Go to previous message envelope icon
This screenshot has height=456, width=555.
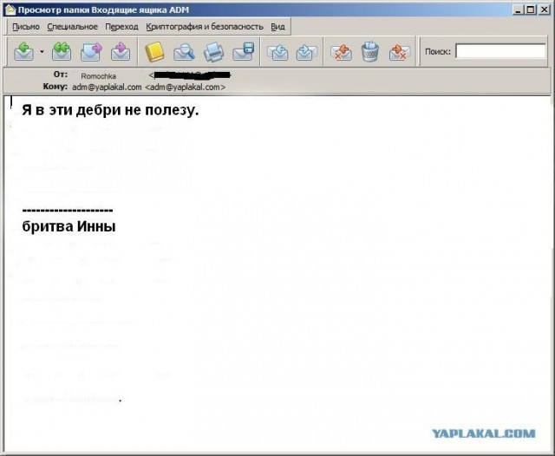pyautogui.click(x=277, y=52)
